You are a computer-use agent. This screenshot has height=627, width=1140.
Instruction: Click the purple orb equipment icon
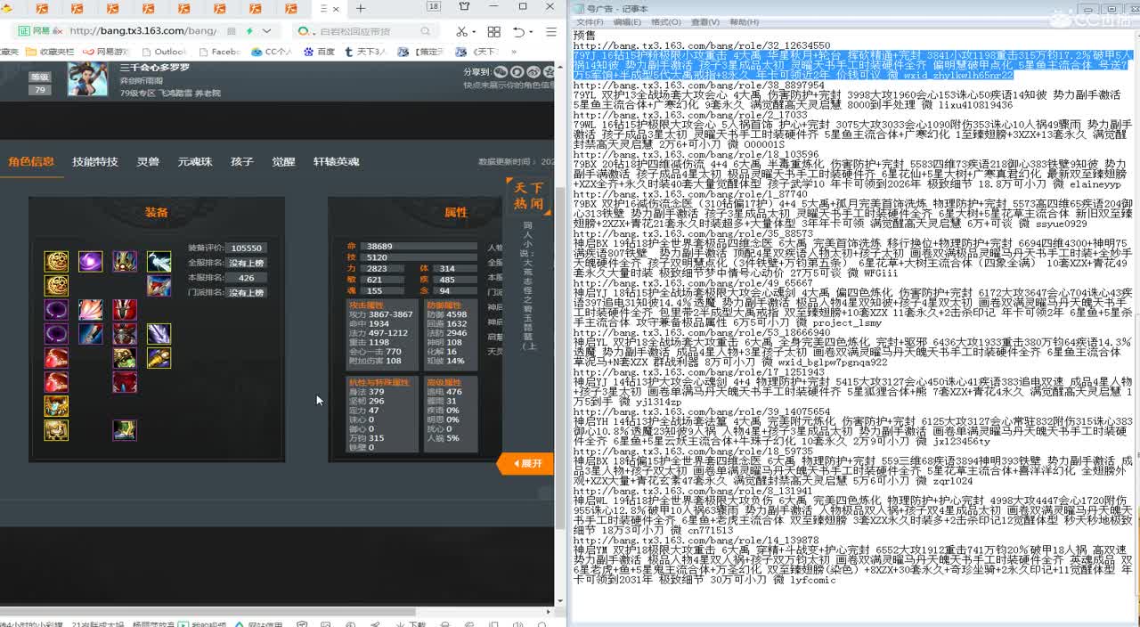click(90, 261)
